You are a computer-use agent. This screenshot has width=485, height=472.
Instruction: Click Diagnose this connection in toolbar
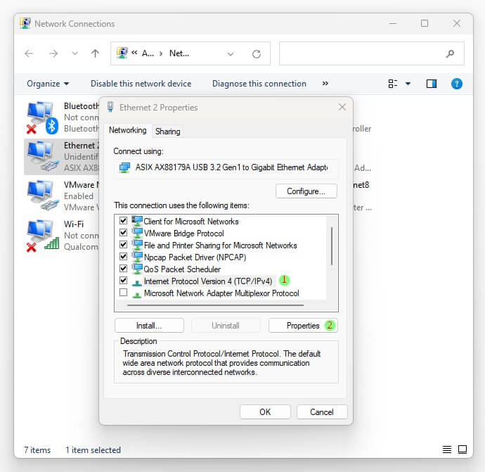click(259, 84)
